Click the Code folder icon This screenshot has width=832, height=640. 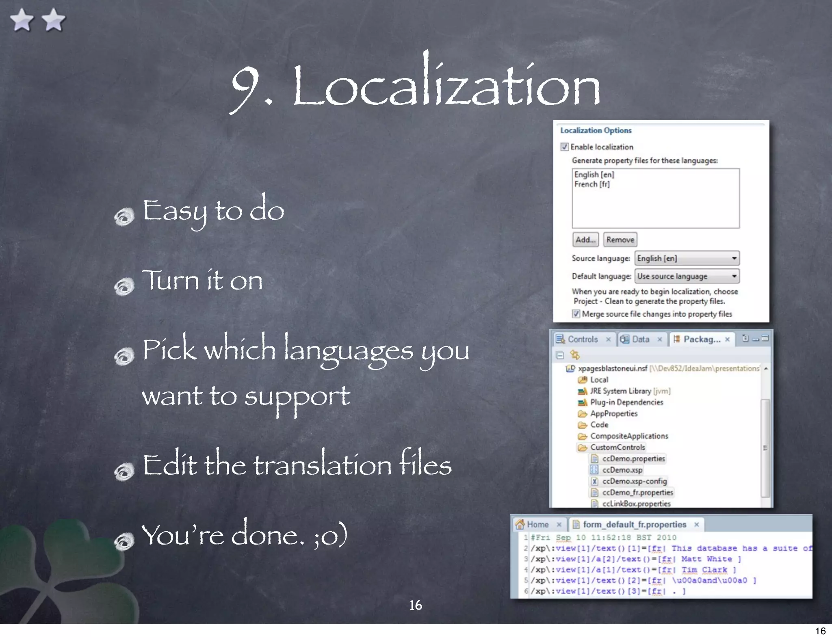coord(583,425)
